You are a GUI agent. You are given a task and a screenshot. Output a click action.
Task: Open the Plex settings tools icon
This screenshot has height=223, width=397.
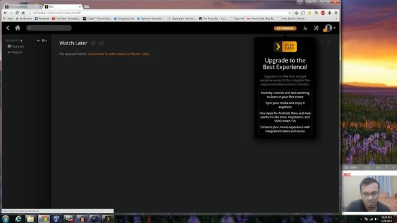[x=316, y=28]
